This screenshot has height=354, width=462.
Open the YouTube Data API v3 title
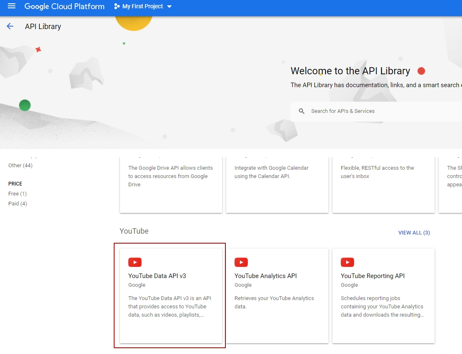[157, 276]
